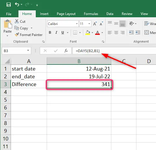Toggle the Center align button
Screen dimensions: 156x150
(116, 33)
